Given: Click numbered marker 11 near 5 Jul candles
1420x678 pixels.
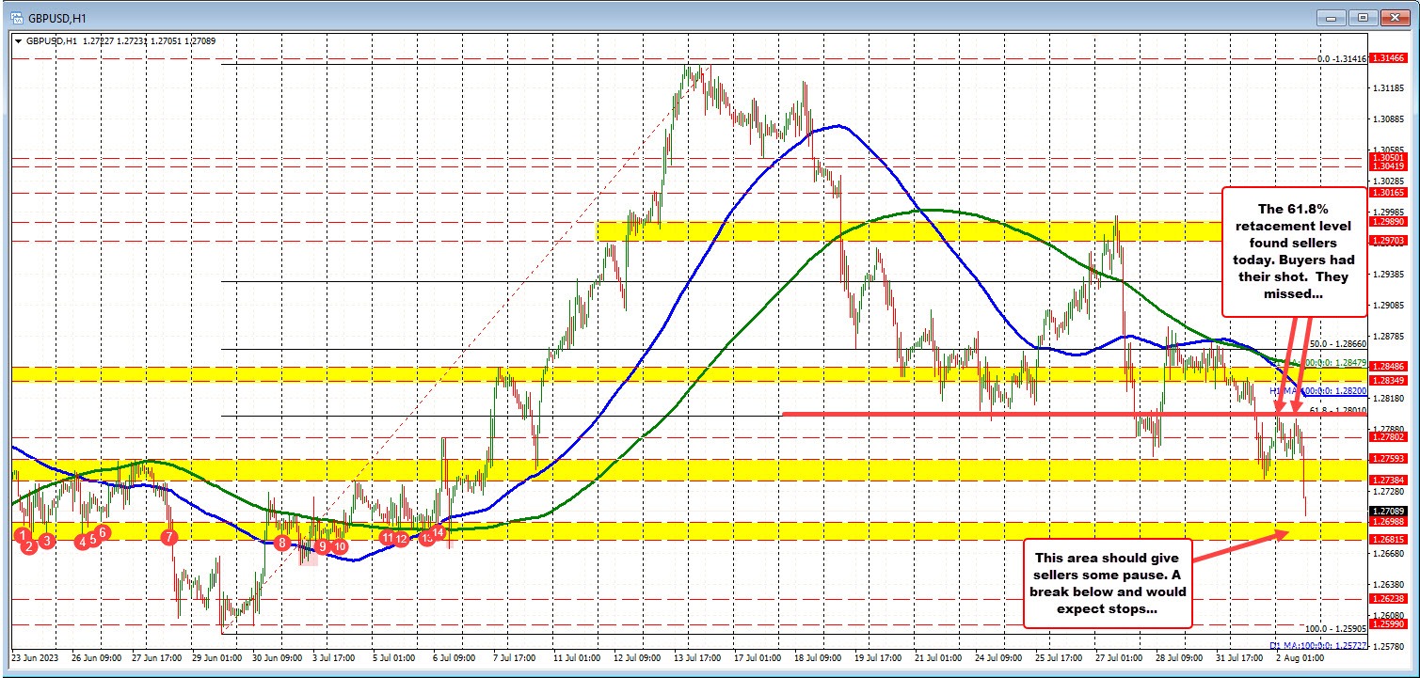Looking at the screenshot, I should pyautogui.click(x=389, y=537).
